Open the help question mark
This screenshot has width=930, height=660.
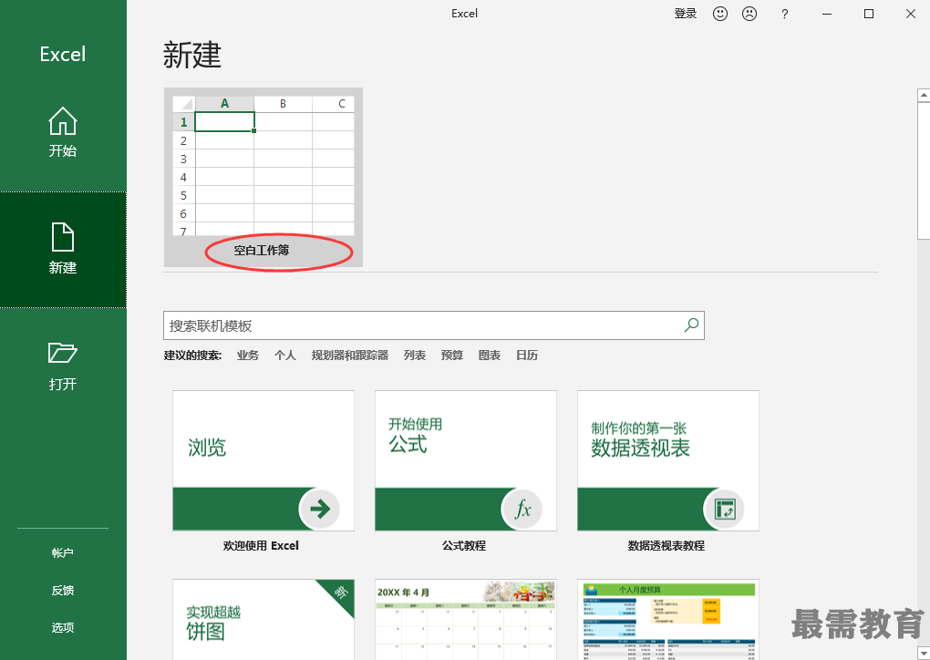785,14
